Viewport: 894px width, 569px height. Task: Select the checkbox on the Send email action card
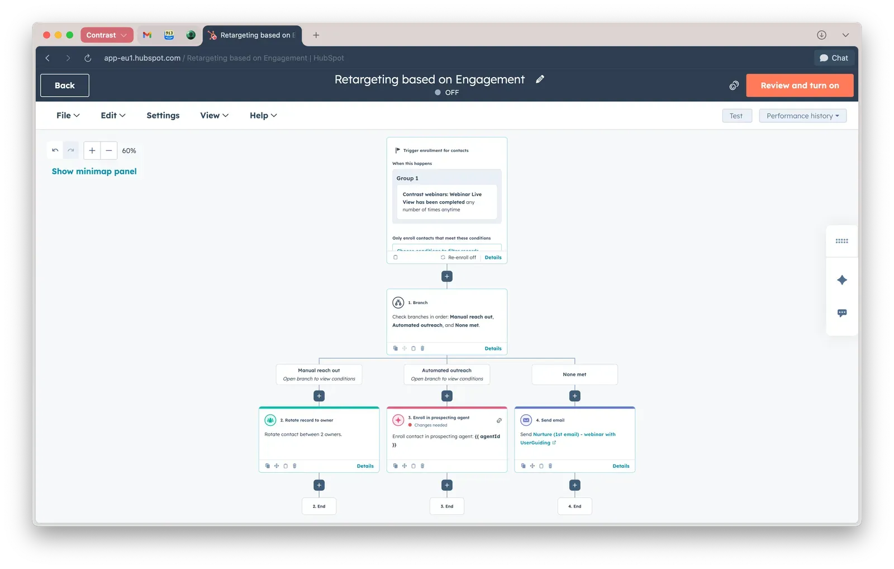tap(541, 466)
